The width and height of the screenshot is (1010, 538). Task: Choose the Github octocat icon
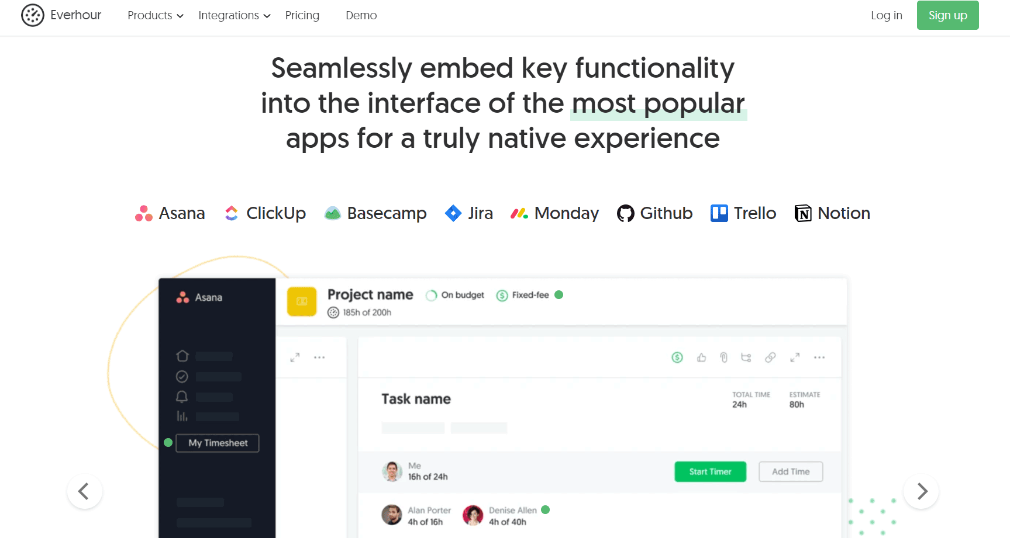(626, 214)
